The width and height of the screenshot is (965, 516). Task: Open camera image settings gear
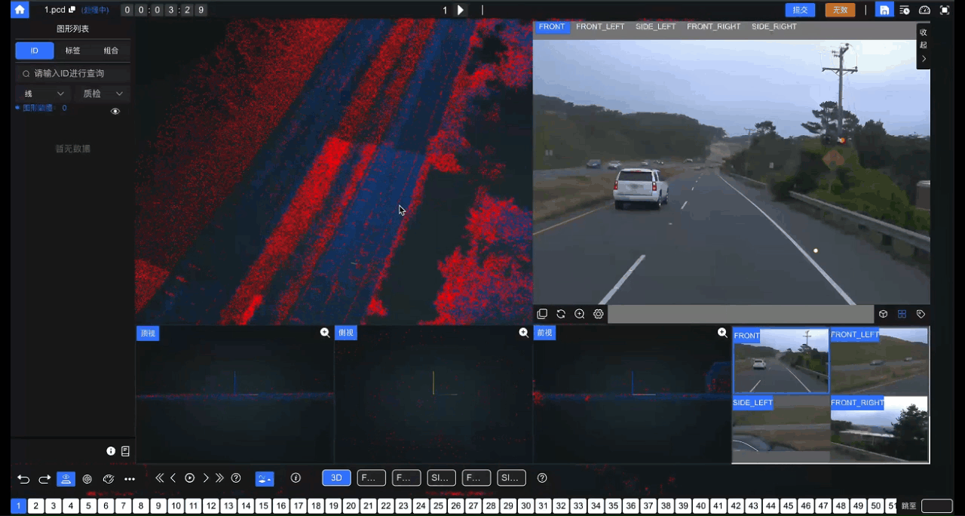[599, 314]
